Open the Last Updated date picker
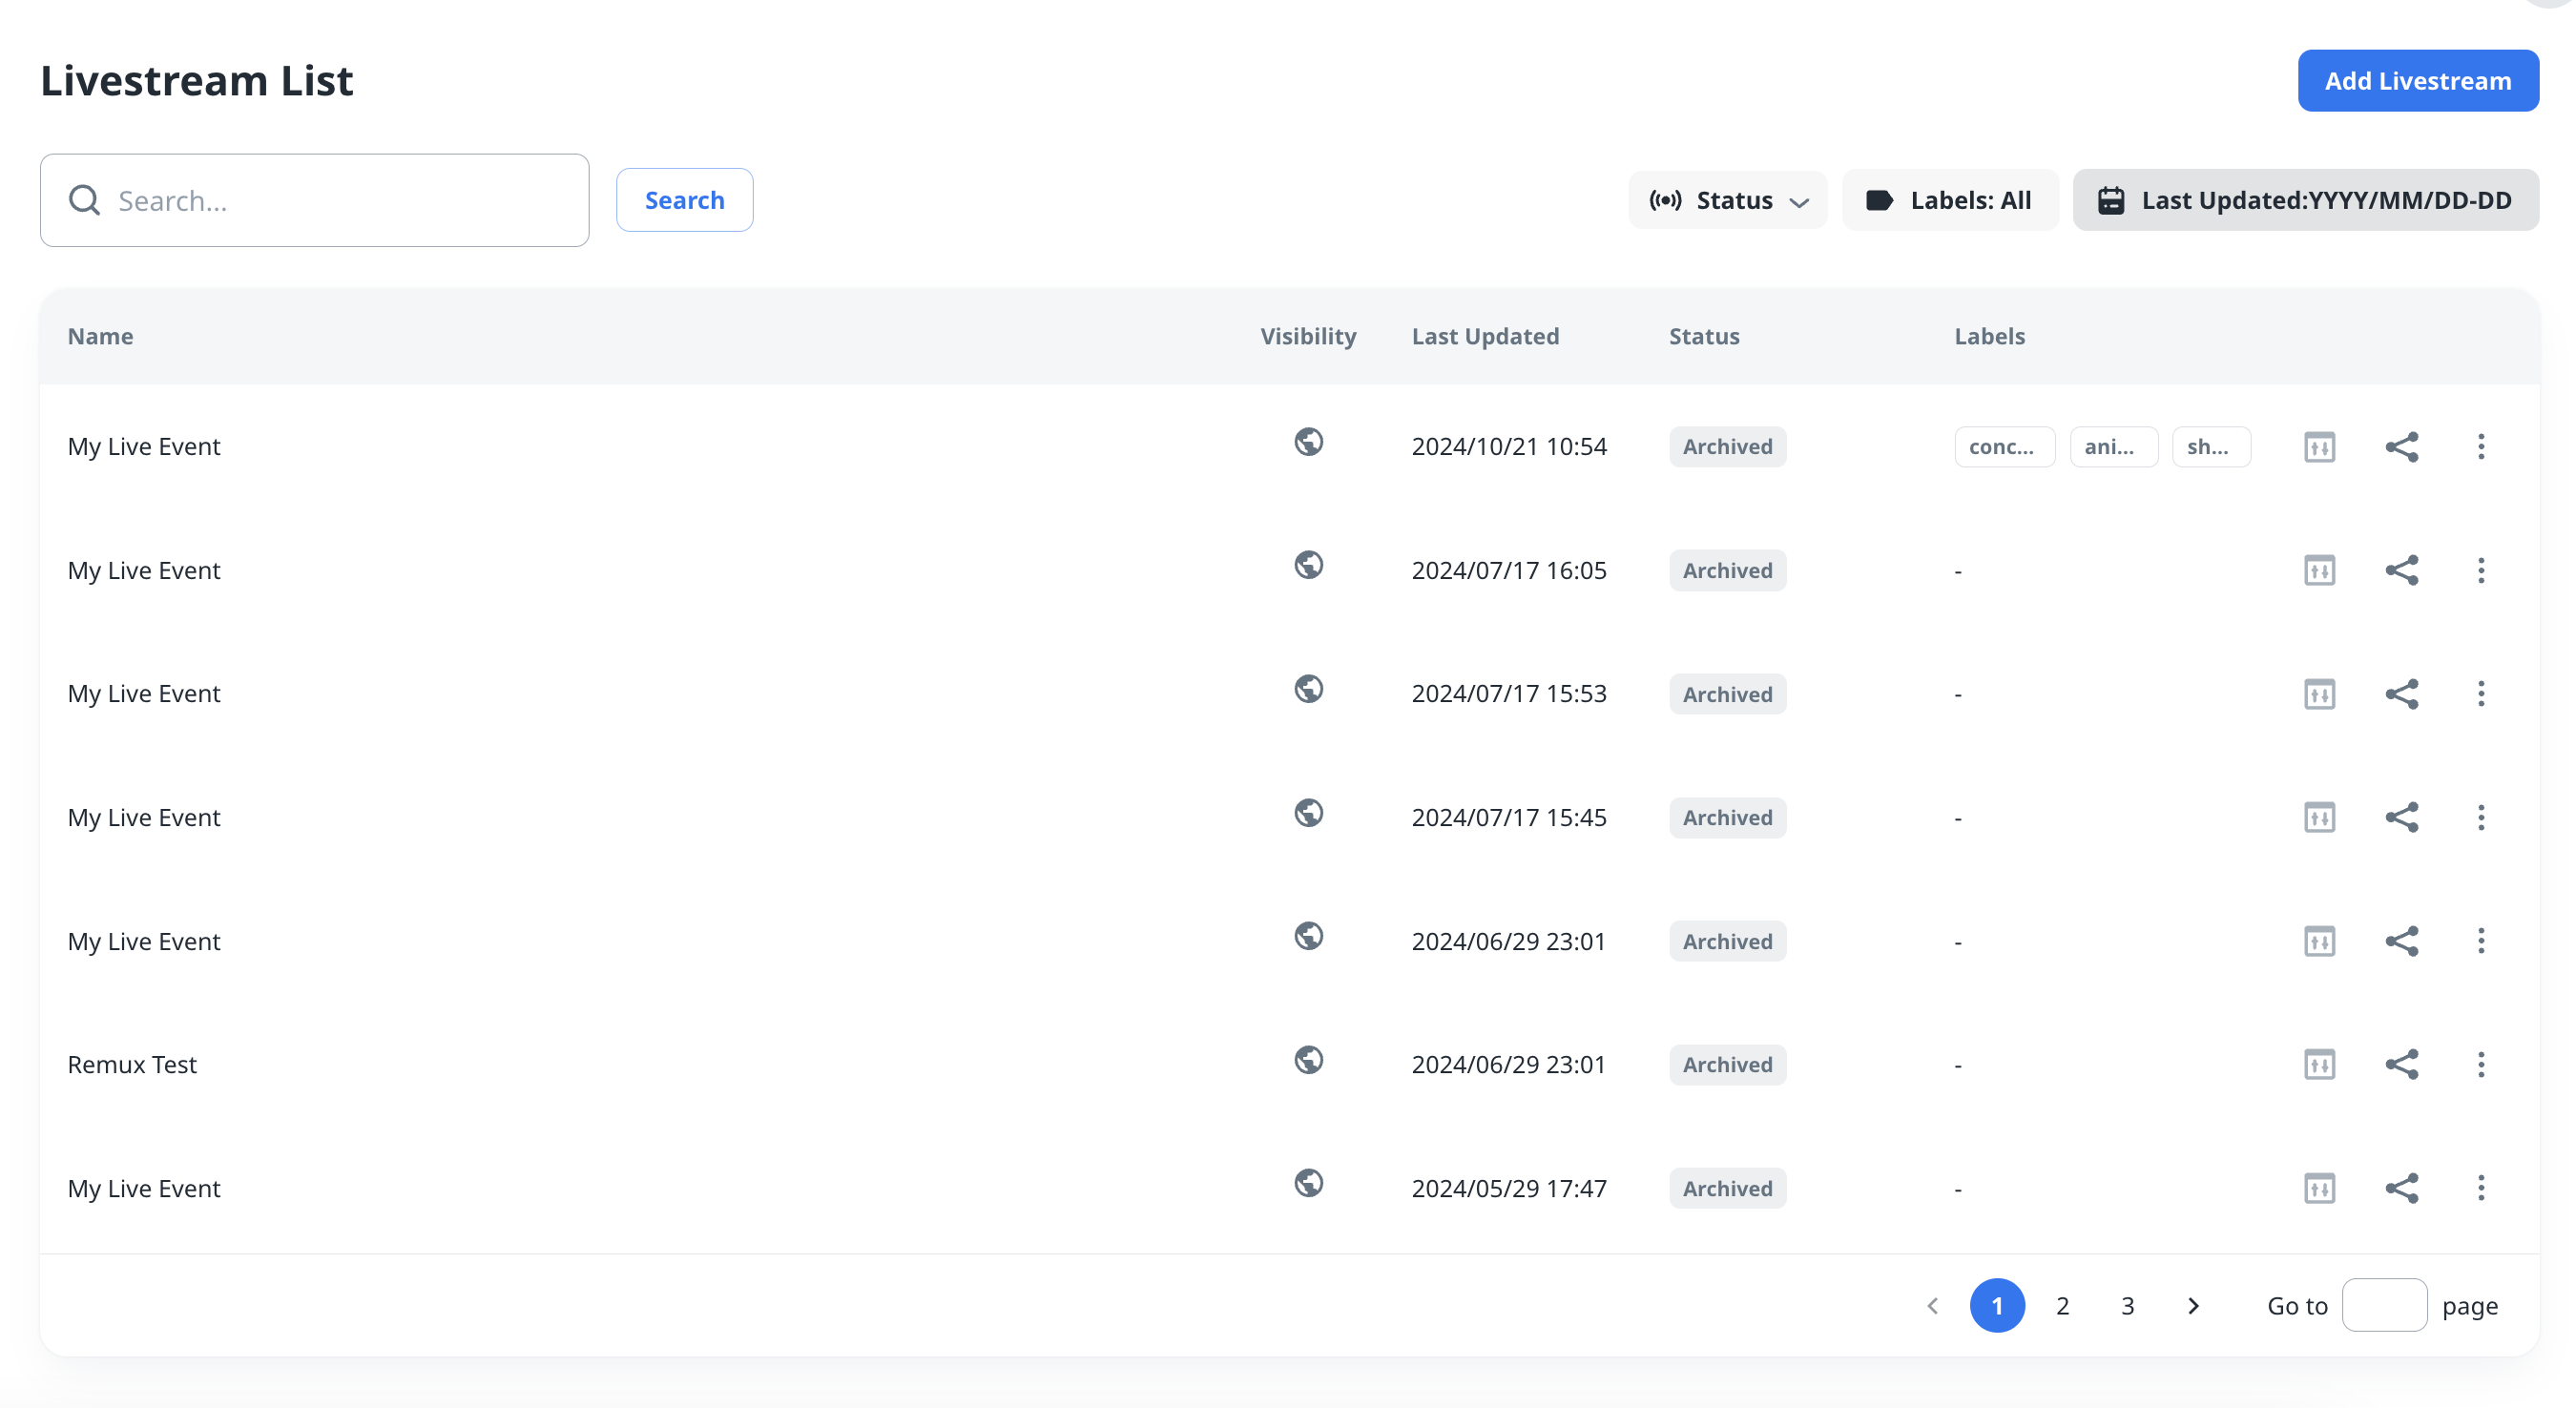 coord(2304,200)
